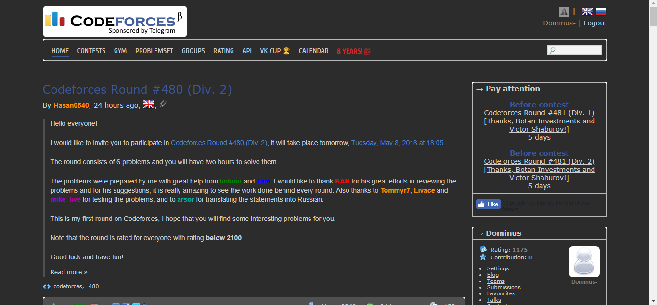Viewport: 657px width, 305px height.
Task: Click the rating chart icon in Dominus- panel
Action: click(x=483, y=249)
